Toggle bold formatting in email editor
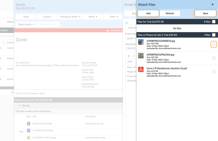Screen dimensions: 218x141 (129, 56)
